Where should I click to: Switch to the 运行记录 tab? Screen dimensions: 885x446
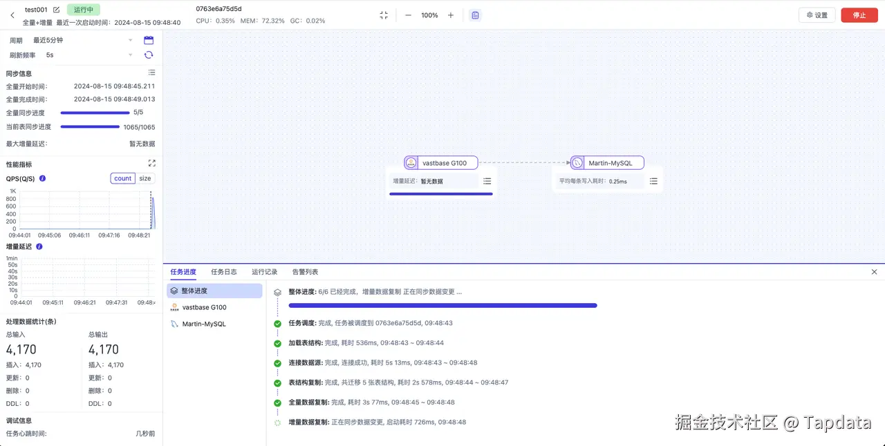[265, 272]
